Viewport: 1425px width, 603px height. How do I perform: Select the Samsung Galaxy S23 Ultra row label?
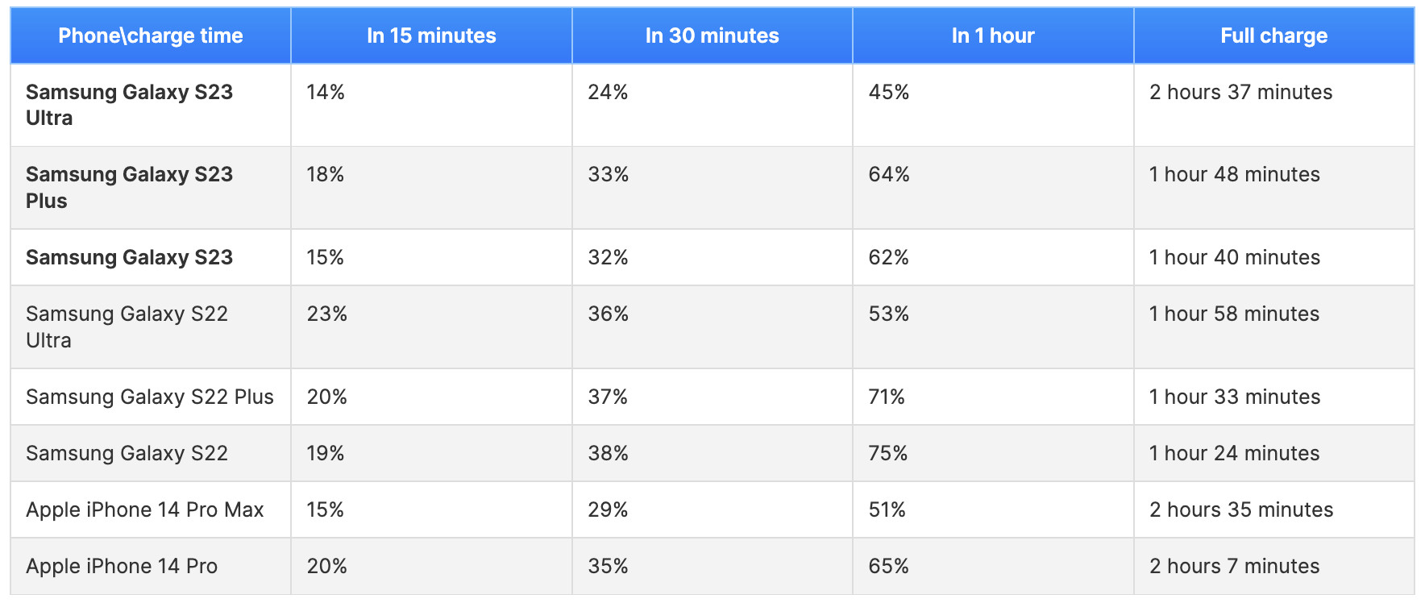pyautogui.click(x=129, y=105)
